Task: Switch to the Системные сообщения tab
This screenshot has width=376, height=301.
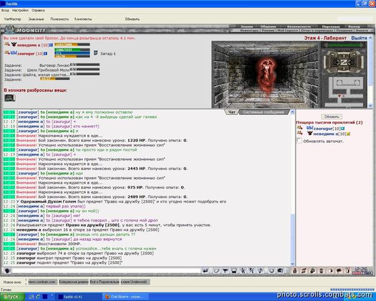Action: point(263,112)
